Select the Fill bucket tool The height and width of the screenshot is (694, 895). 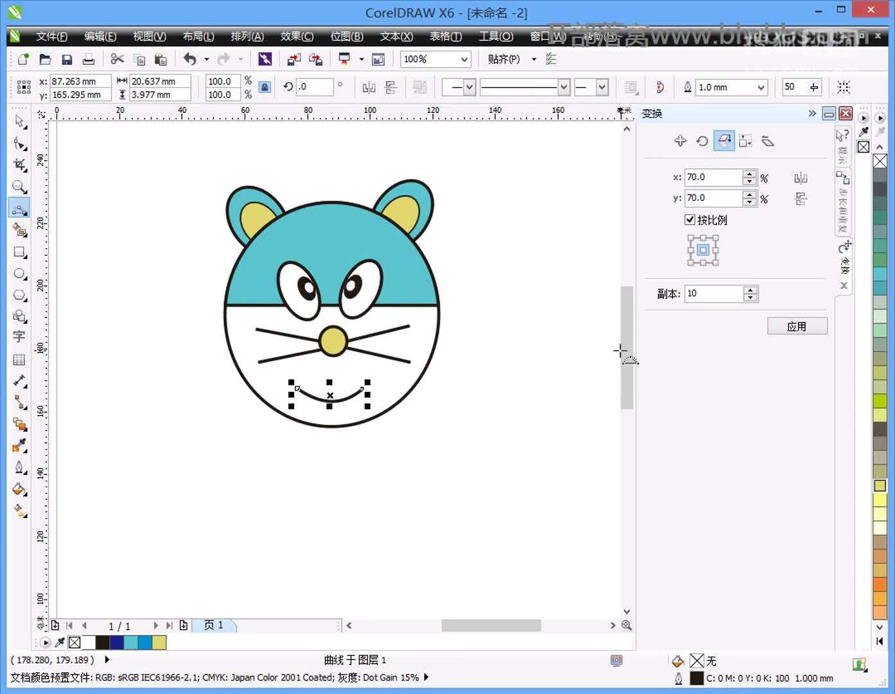coord(19,489)
